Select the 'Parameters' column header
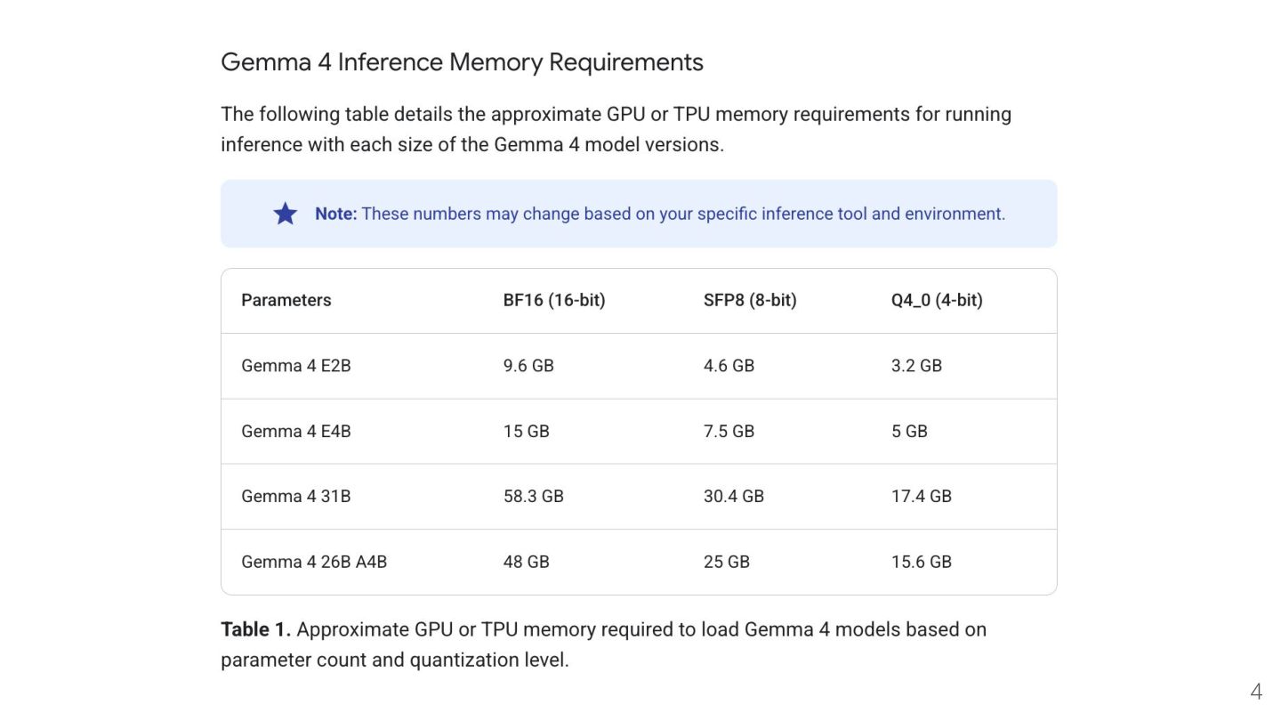1281x721 pixels. (286, 300)
